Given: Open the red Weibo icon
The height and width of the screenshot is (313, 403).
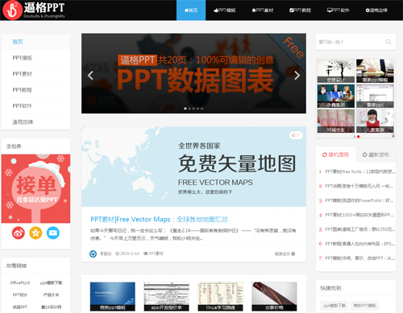Looking at the screenshot, I should [19, 233].
